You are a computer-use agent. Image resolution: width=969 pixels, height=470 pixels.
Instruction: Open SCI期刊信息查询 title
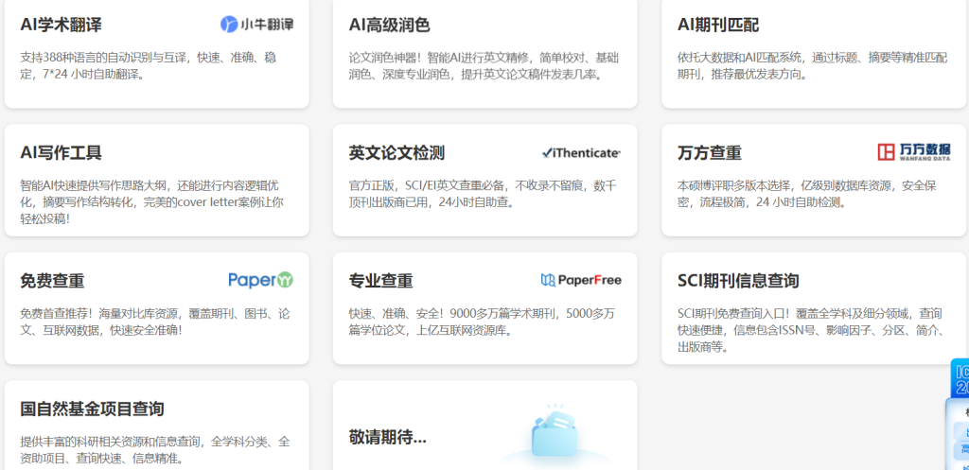point(738,281)
